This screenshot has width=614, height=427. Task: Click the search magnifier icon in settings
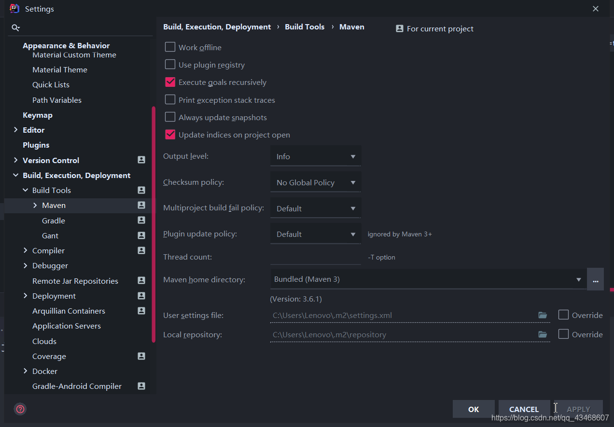(15, 28)
